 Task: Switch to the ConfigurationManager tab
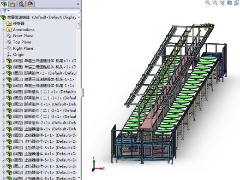click(x=21, y=4)
